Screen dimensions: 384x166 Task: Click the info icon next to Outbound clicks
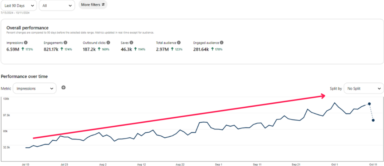[x=108, y=43]
